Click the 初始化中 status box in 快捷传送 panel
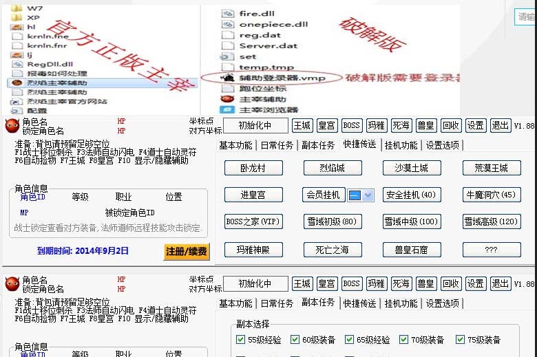Screen dimensions: 537x357 [x=255, y=126]
